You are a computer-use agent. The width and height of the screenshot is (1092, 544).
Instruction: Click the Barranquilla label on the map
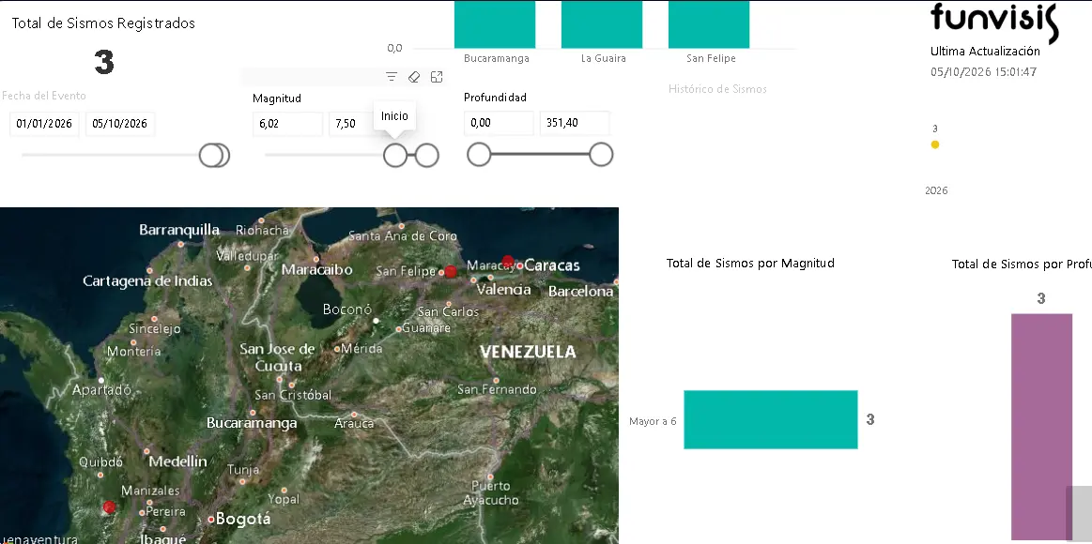[179, 230]
